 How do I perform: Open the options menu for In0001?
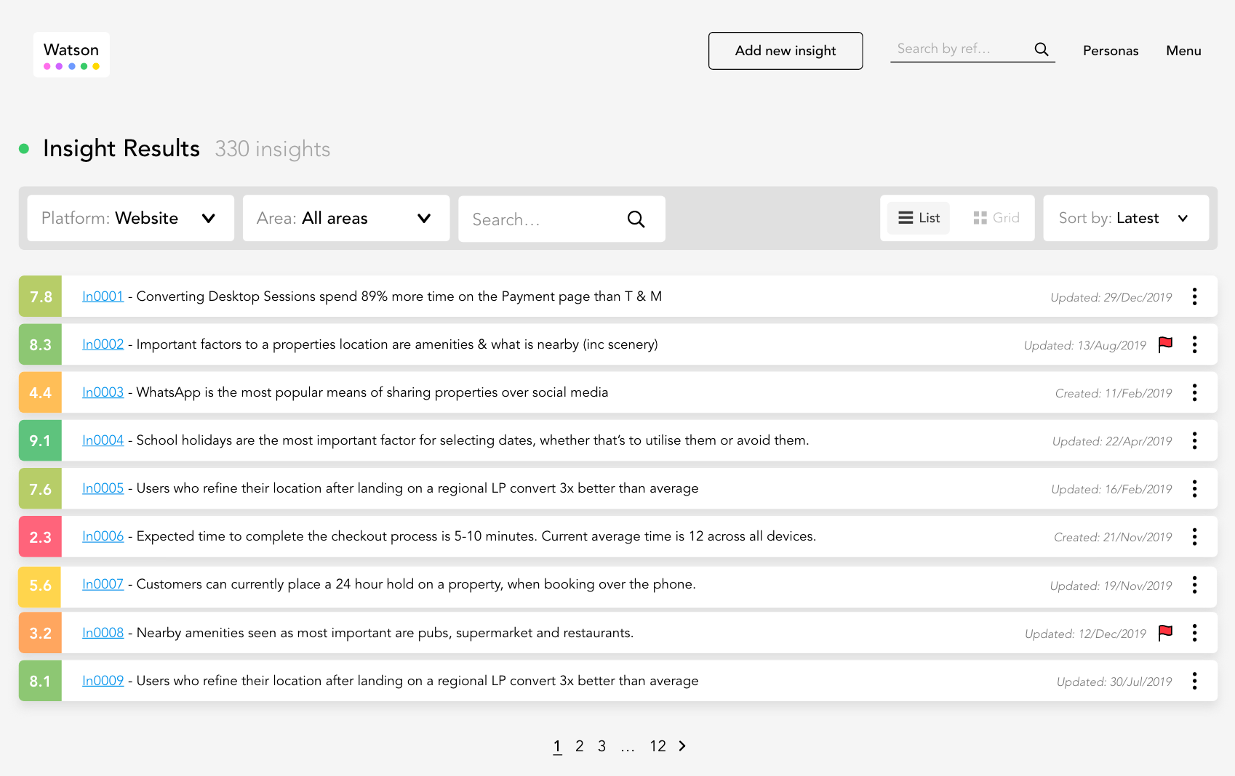coord(1194,296)
